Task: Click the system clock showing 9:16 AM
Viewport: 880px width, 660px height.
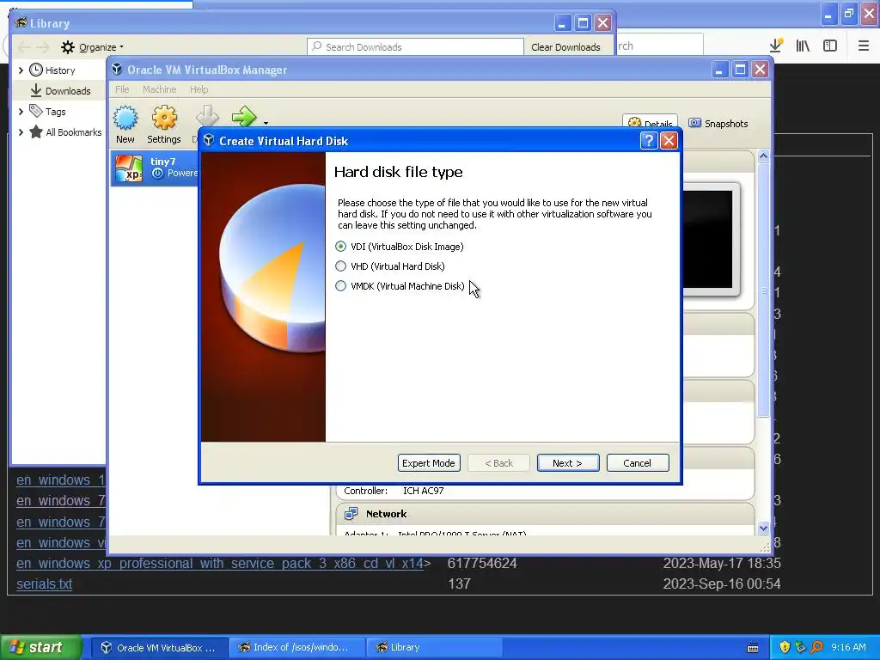Action: (x=848, y=647)
